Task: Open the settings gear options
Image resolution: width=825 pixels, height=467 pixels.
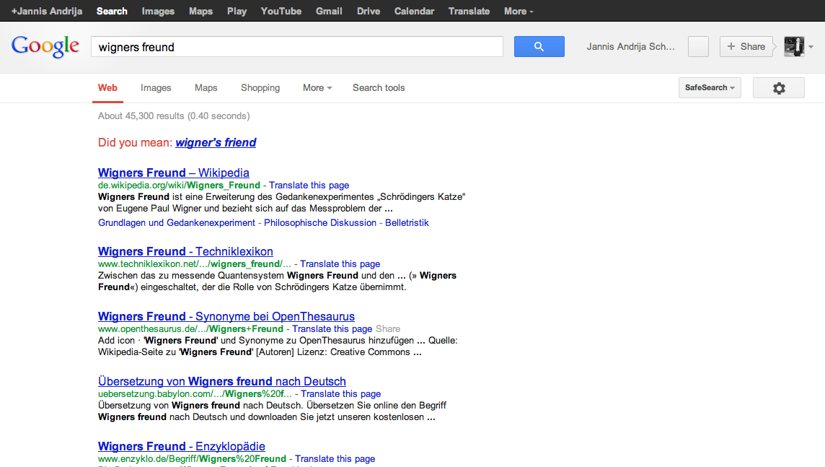Action: [x=779, y=88]
